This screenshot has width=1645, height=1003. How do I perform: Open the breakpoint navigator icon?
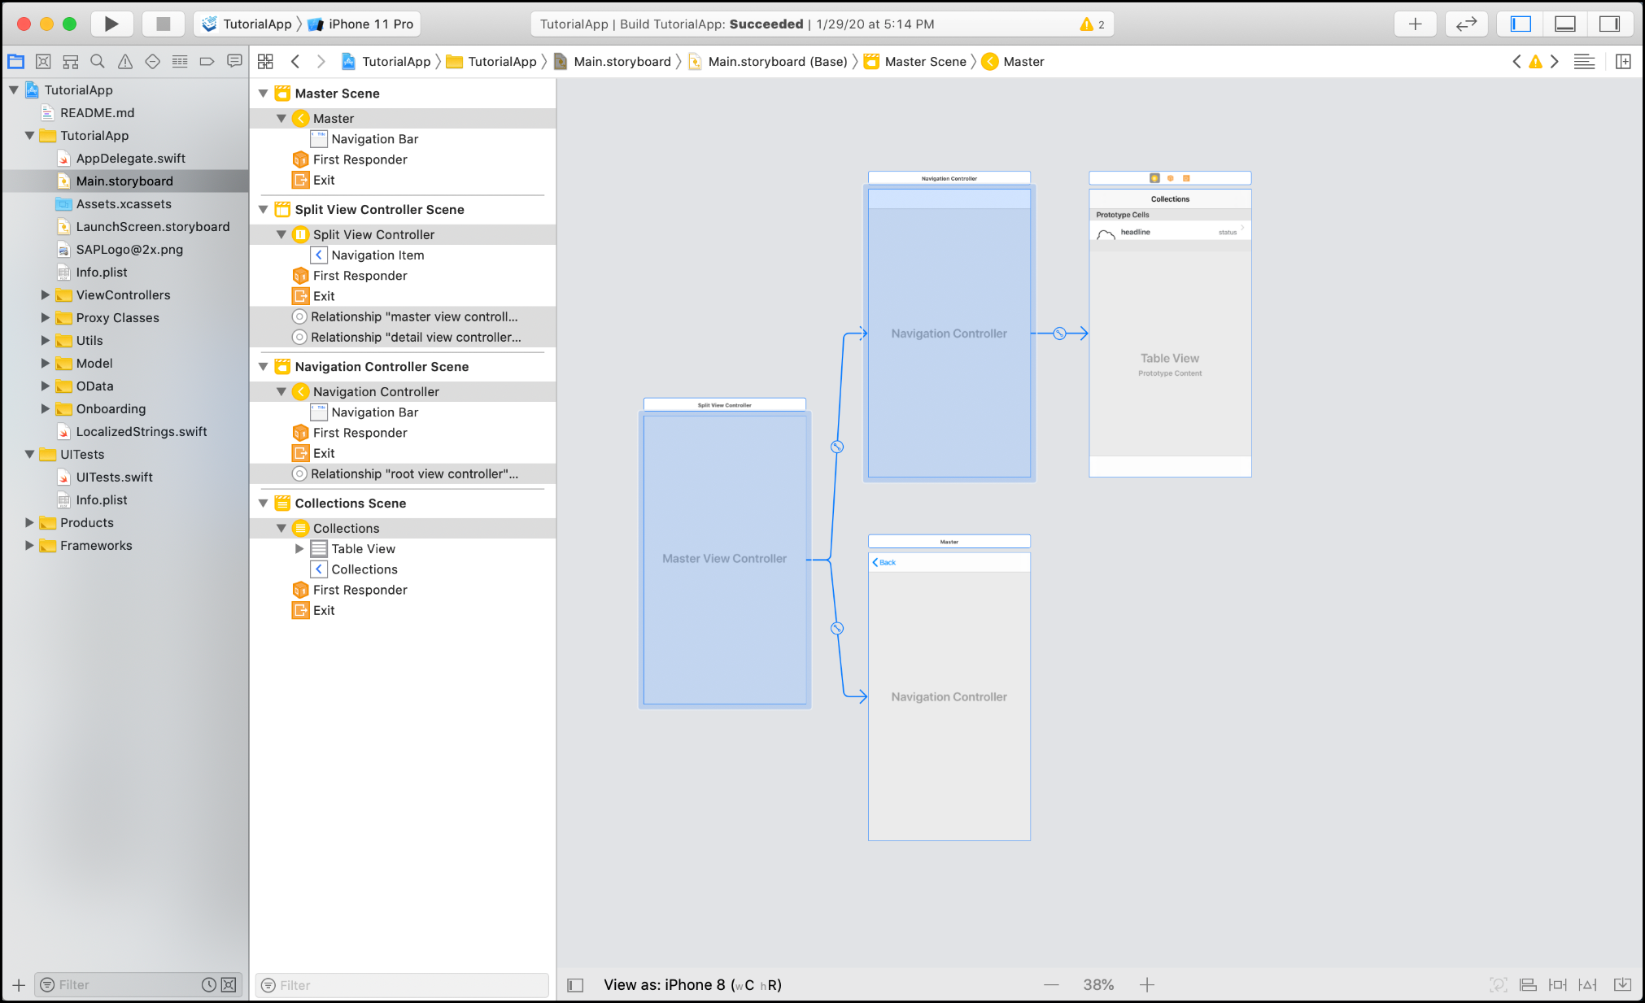click(x=207, y=61)
